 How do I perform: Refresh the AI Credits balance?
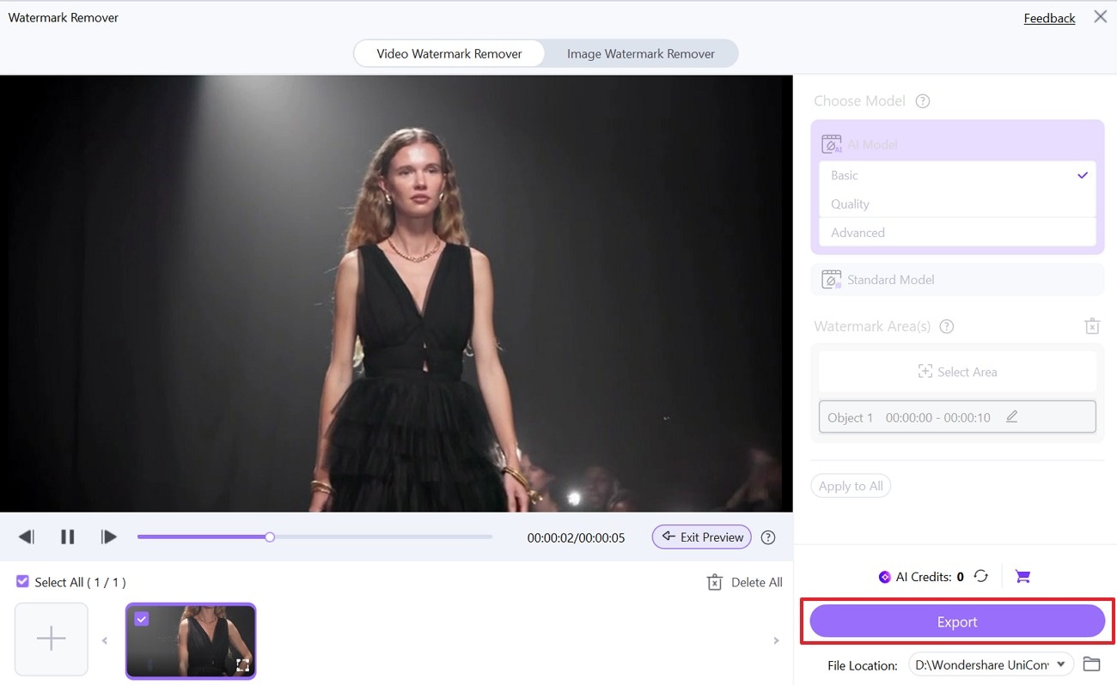[980, 576]
